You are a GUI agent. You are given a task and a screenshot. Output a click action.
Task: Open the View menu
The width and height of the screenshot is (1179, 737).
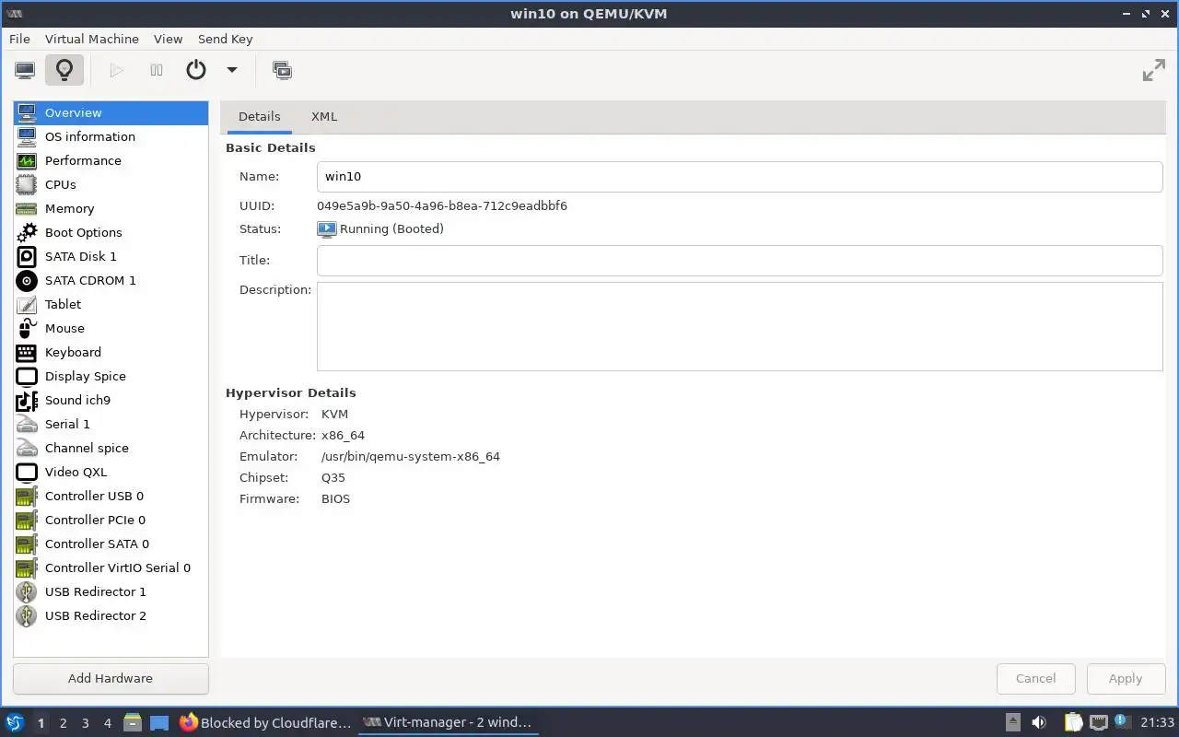pyautogui.click(x=168, y=39)
